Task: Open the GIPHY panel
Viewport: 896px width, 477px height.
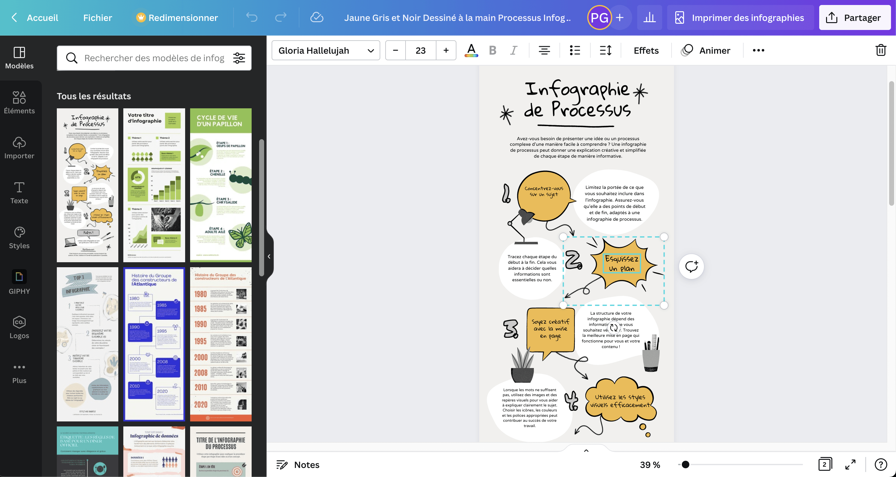Action: click(x=19, y=282)
